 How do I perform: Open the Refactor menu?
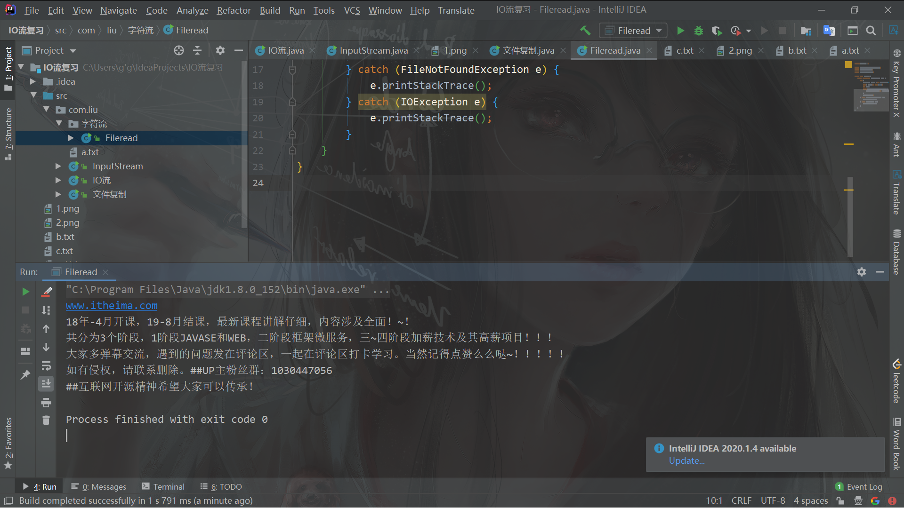point(234,10)
